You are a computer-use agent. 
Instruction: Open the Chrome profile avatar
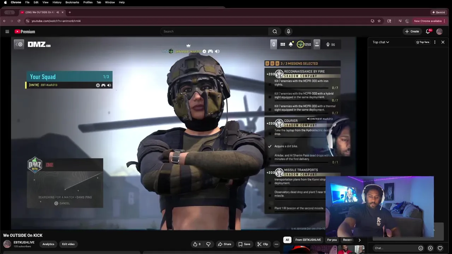point(407,21)
